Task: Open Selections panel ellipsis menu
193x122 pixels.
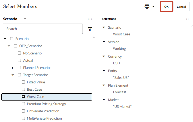Action: coord(187,19)
